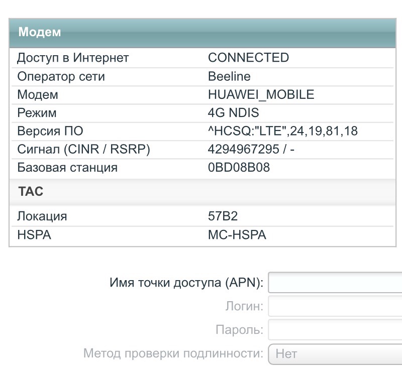Click the Сигнал (CINR / RSRP) label
402x372 pixels.
tap(83, 149)
